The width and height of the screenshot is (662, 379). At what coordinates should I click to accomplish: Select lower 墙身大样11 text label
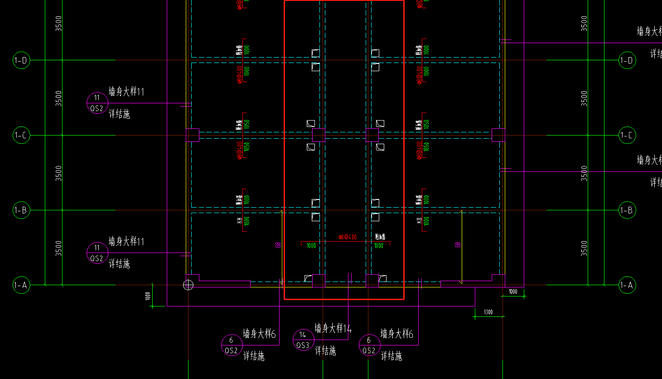tap(126, 241)
